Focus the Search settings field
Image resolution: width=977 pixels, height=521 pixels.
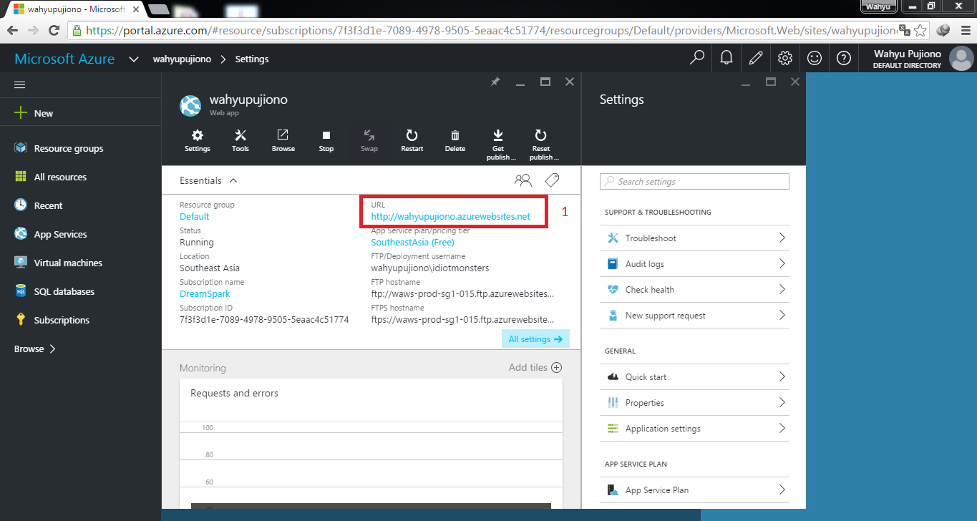pyautogui.click(x=694, y=181)
